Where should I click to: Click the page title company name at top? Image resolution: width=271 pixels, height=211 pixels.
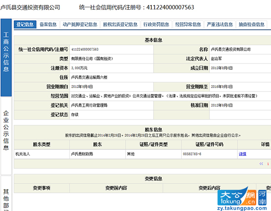[x=30, y=7]
